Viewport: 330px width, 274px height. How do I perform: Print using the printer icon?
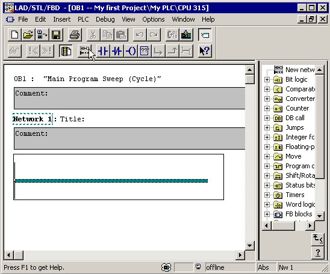click(x=75, y=35)
